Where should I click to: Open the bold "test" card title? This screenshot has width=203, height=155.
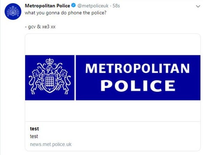coord(34,129)
